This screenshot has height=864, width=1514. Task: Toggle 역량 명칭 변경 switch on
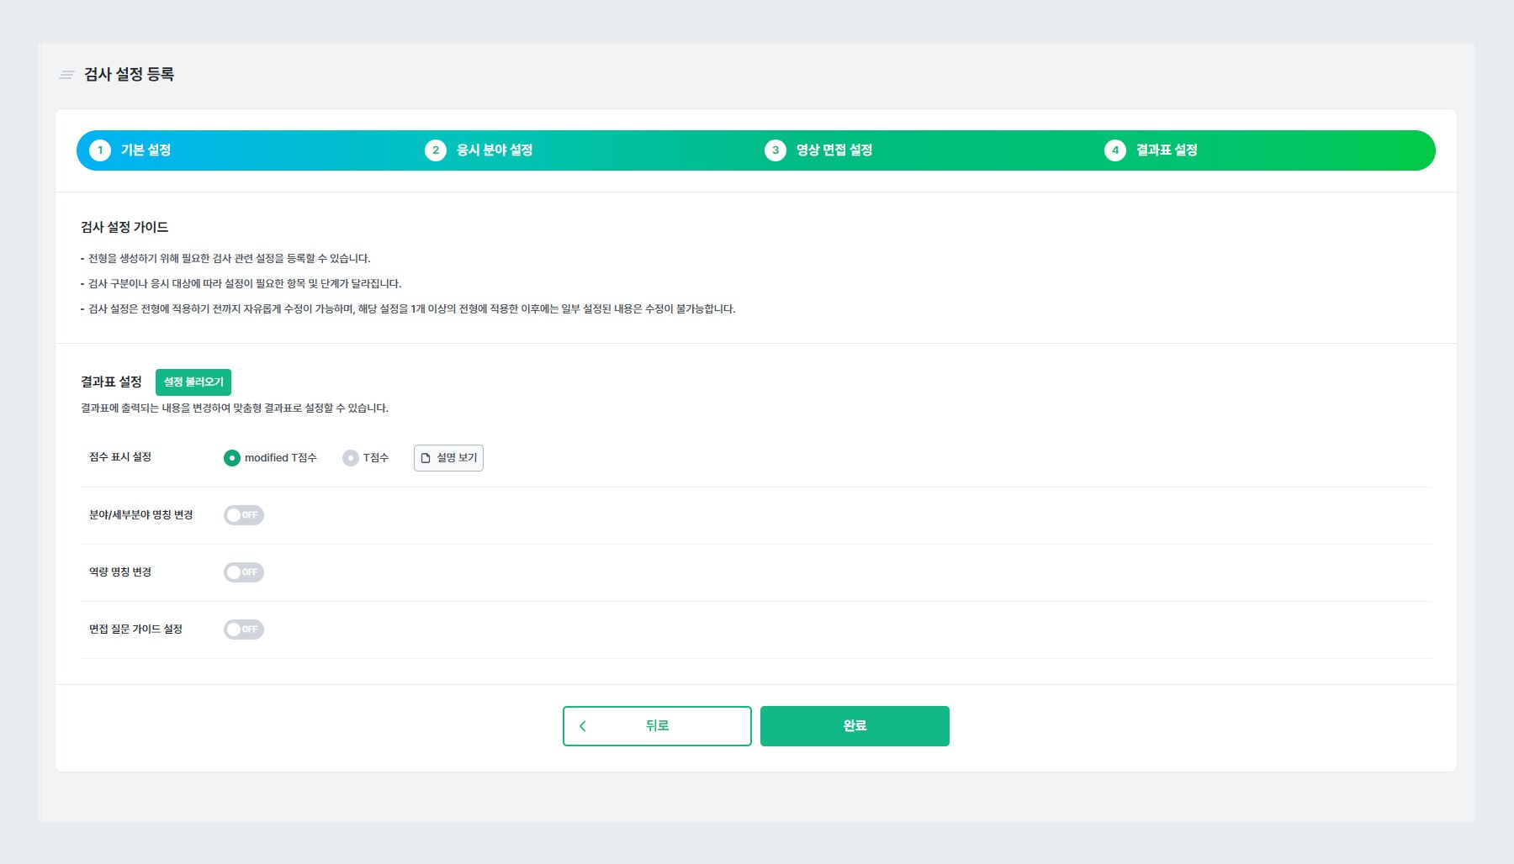244,572
